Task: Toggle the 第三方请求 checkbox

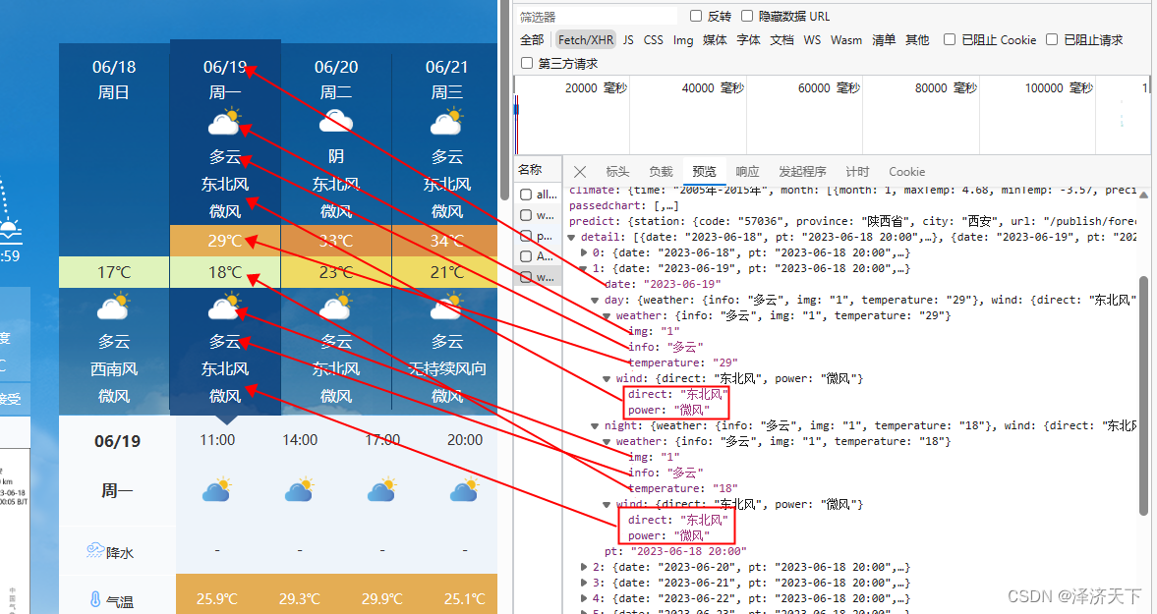Action: pos(527,63)
